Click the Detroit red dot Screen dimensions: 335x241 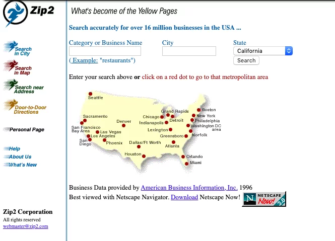click(x=172, y=116)
